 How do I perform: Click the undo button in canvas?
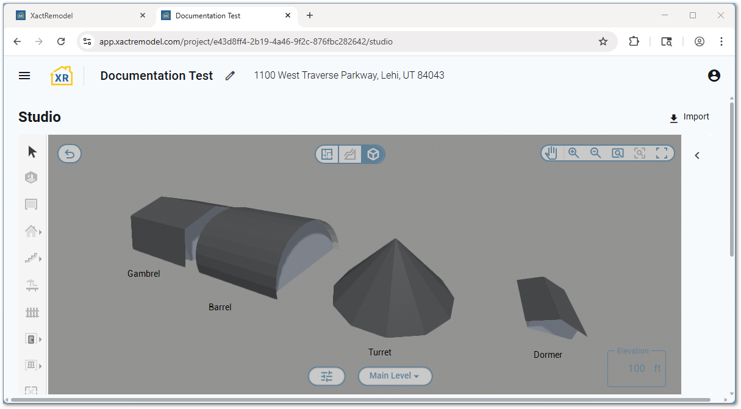point(70,154)
